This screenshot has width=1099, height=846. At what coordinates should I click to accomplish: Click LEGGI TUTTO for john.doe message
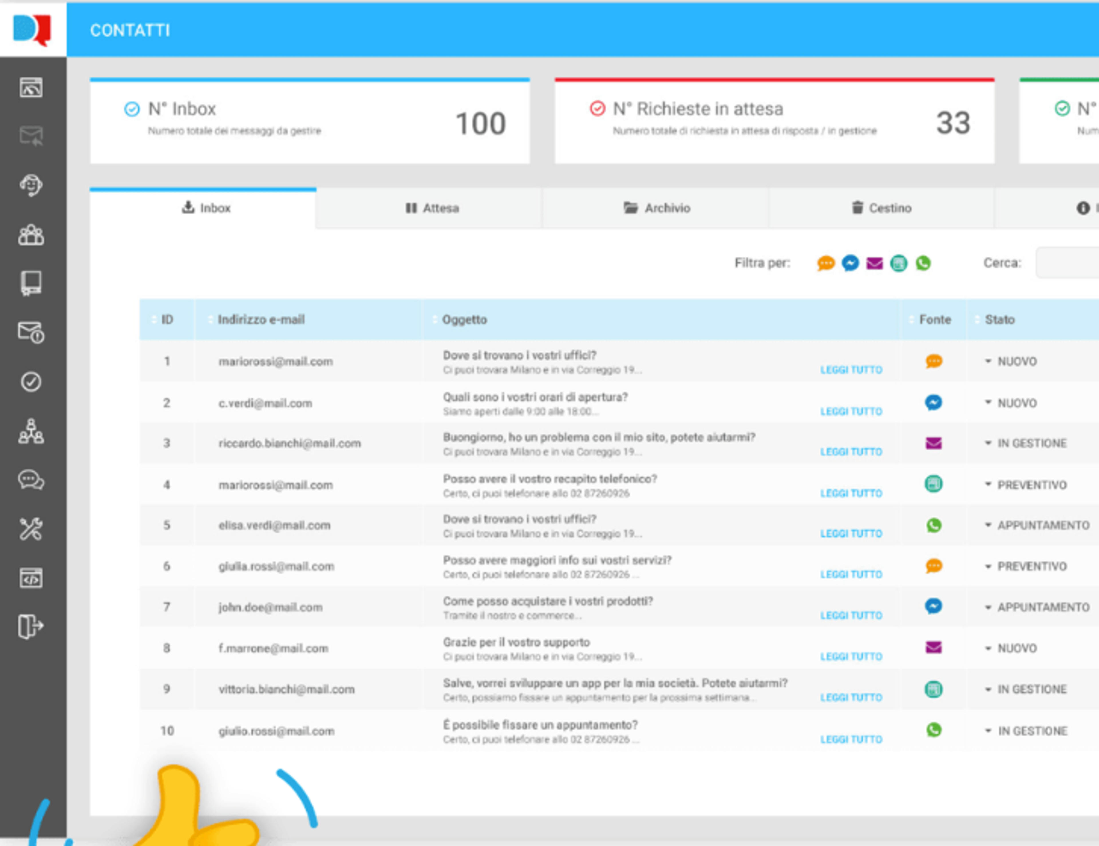pos(851,616)
